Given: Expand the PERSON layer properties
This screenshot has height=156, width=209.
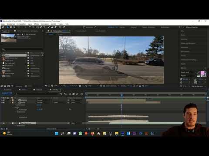Looking at the screenshot, I should (x=10, y=100).
